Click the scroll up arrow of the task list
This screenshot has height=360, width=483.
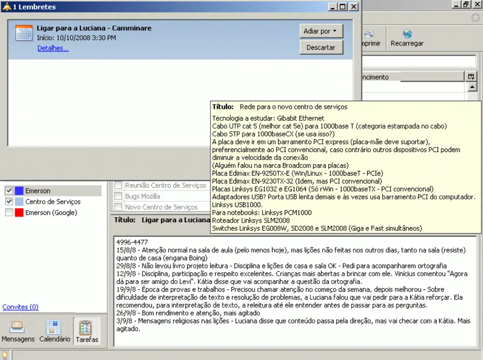click(471, 87)
